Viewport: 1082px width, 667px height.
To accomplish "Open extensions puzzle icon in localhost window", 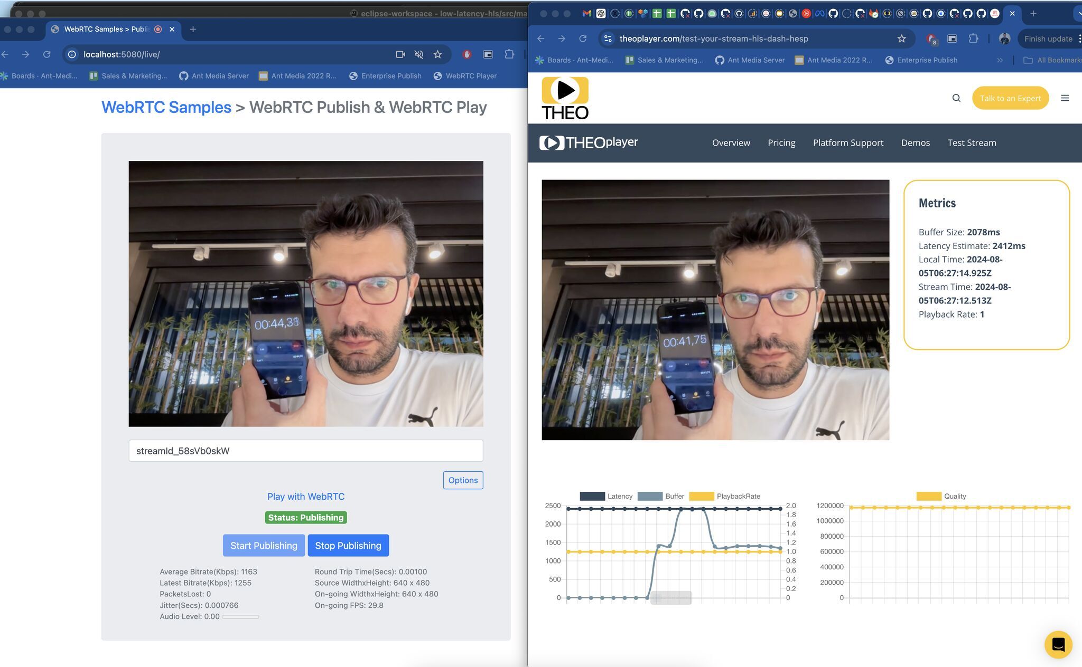I will click(509, 54).
